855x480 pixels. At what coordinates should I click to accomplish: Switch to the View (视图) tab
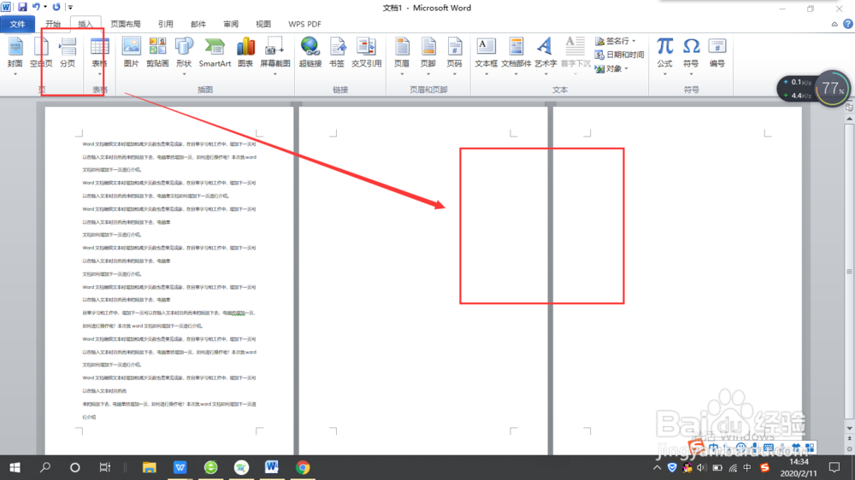263,24
